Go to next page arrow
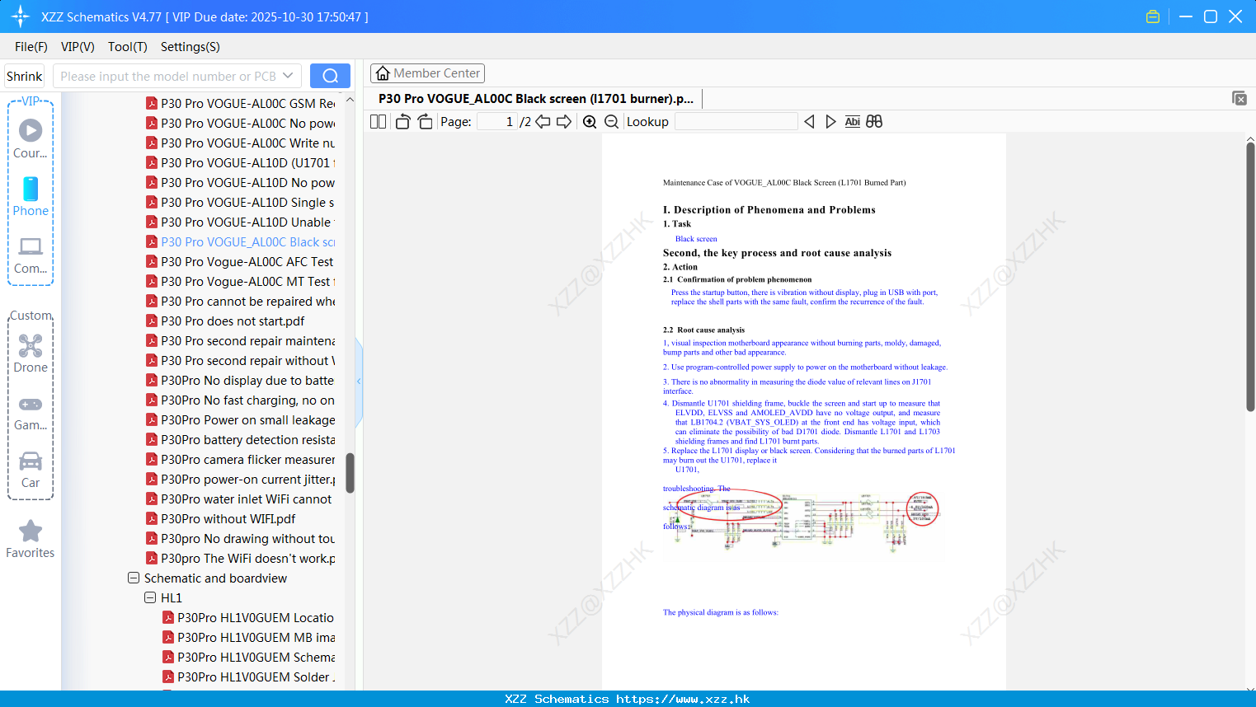The width and height of the screenshot is (1256, 707). [x=564, y=122]
